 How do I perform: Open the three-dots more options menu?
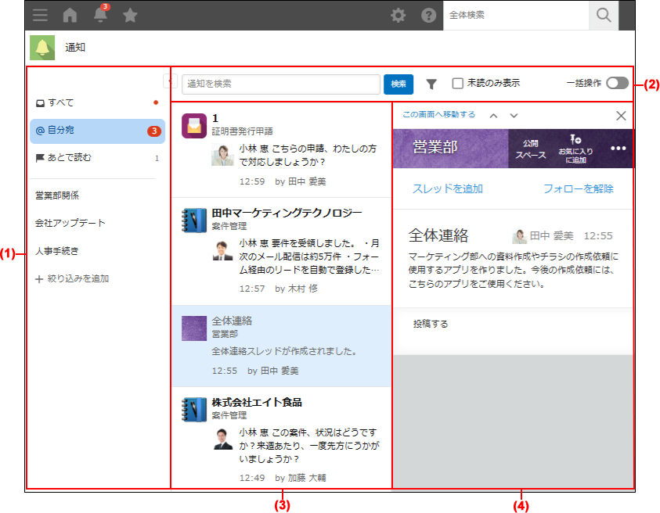(618, 149)
